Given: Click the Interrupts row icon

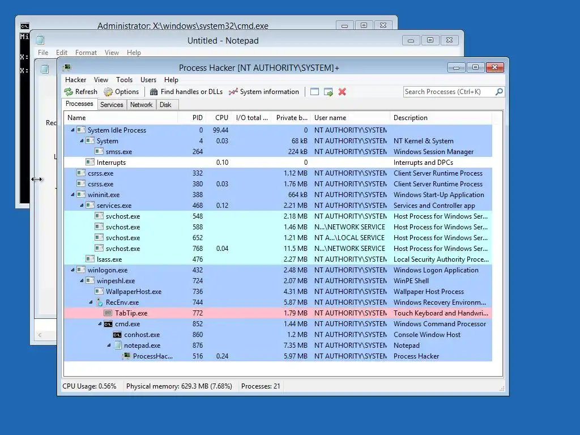Looking at the screenshot, I should 90,163.
